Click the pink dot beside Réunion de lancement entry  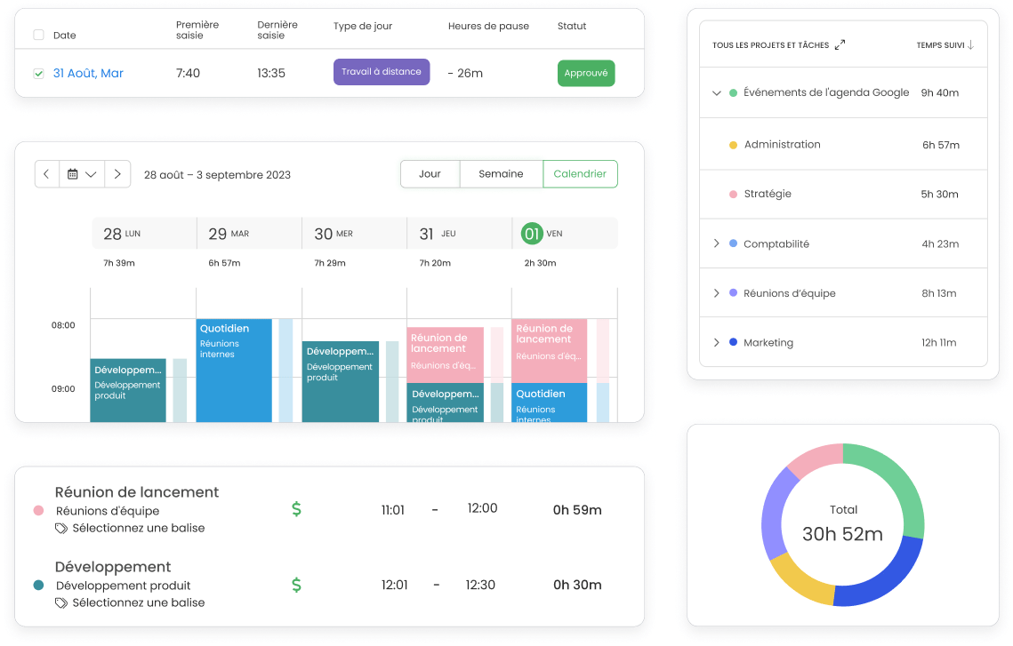tap(38, 510)
